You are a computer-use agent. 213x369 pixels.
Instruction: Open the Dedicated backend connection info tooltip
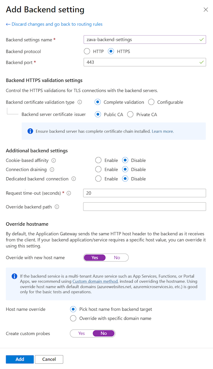(x=73, y=179)
